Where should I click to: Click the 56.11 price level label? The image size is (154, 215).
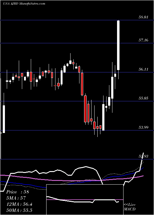coord(144,69)
